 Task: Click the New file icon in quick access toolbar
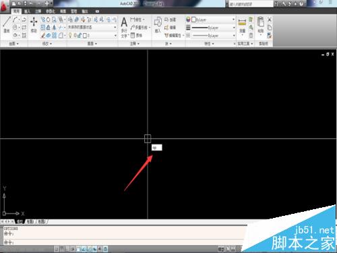[x=13, y=3]
